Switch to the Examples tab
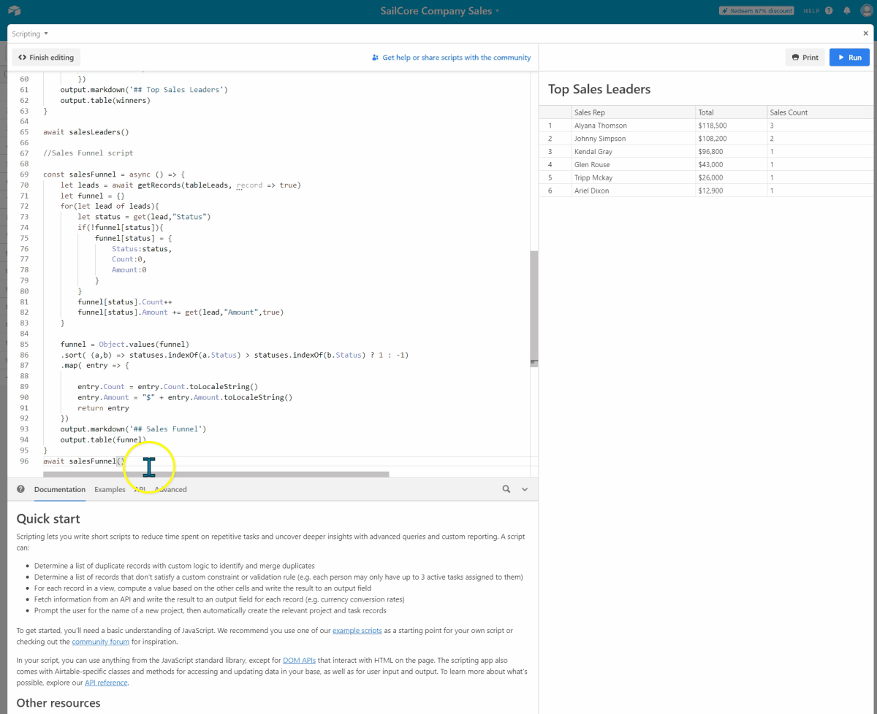877x714 pixels. point(110,489)
